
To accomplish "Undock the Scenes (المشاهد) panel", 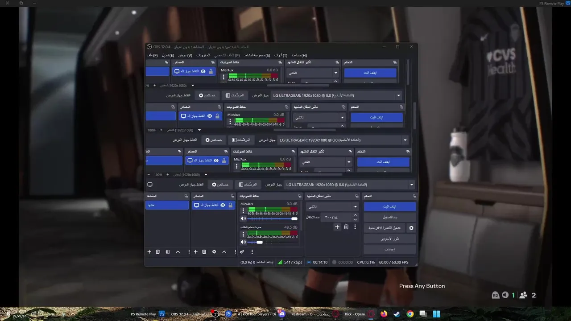I will pyautogui.click(x=186, y=196).
